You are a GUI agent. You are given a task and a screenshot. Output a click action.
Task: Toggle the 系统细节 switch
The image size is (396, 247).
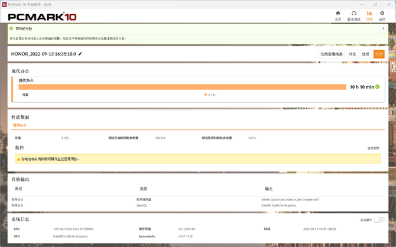pos(378,219)
